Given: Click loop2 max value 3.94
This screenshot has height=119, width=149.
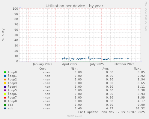Looking at the screenshot, I should coord(141,80).
